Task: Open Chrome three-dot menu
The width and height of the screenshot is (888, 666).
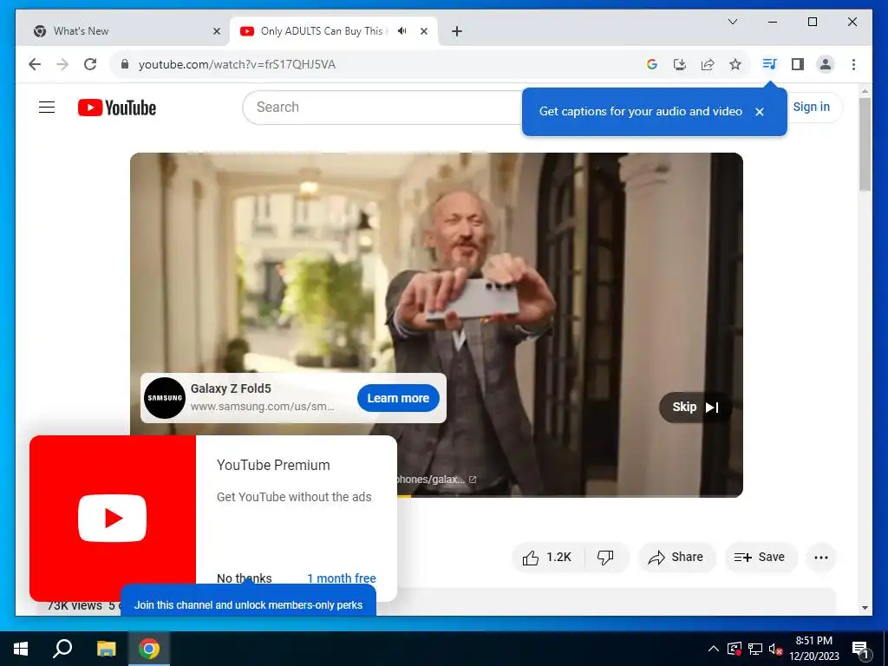Action: click(853, 64)
